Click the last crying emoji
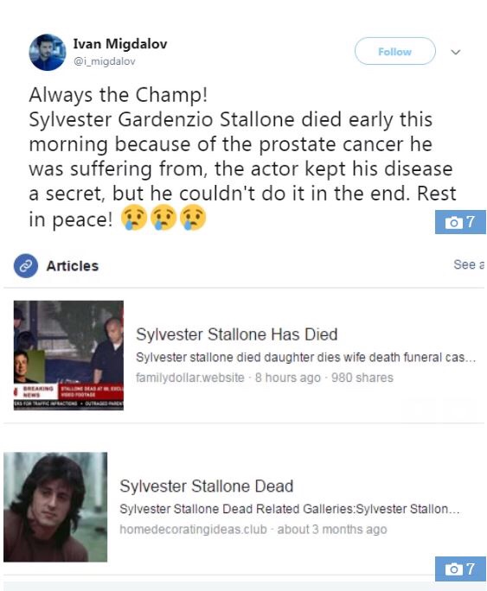The image size is (487, 591). 193,218
